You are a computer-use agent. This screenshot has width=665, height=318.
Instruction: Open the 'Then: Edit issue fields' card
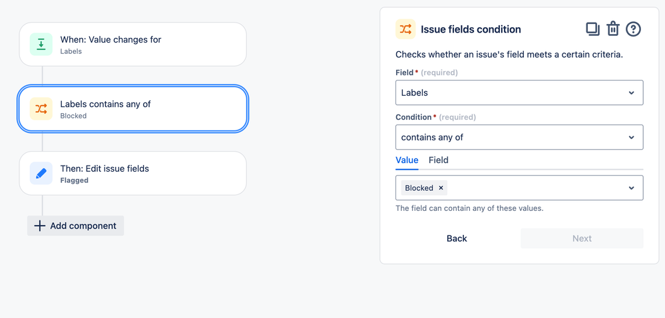[x=132, y=174]
